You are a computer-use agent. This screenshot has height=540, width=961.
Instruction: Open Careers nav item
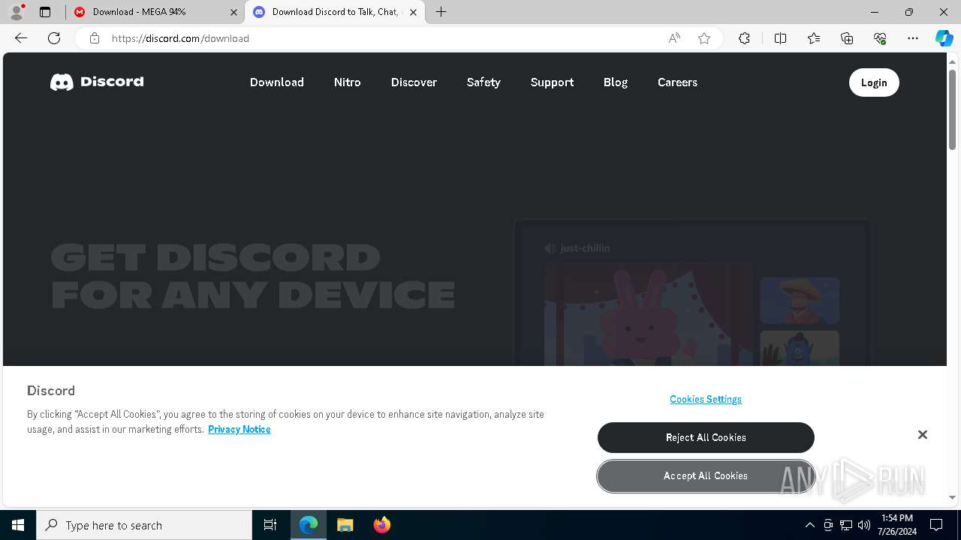677,82
